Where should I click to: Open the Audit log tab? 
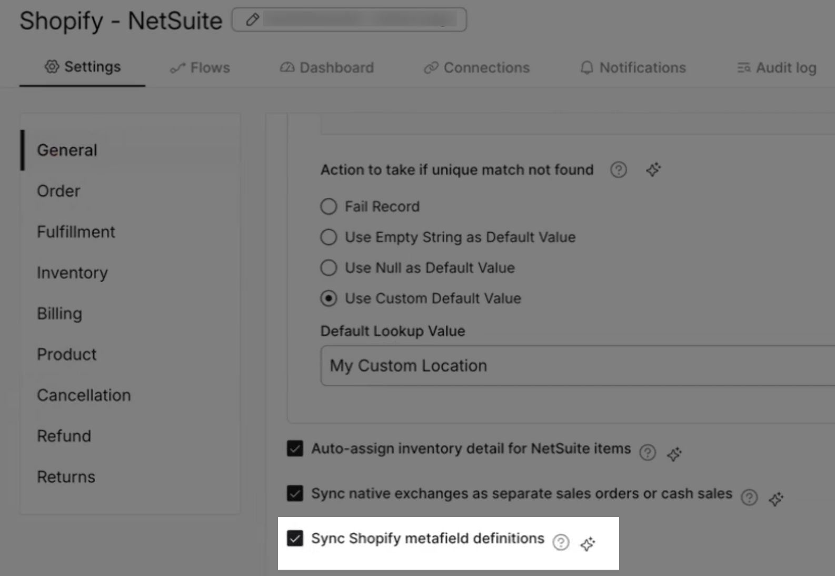click(777, 68)
